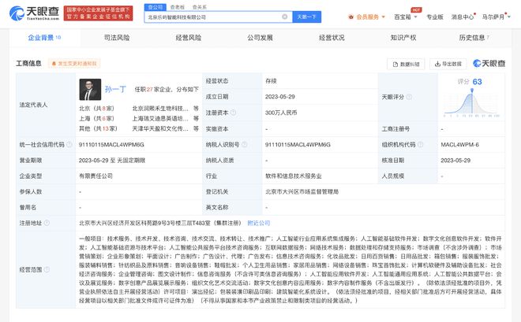
Task: Click the help icon next to 组织机构代码
Action: [420, 144]
